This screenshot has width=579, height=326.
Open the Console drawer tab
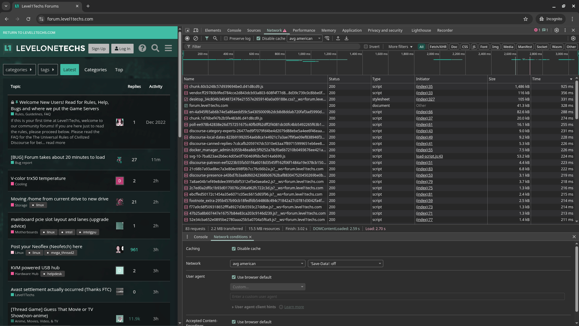201,237
